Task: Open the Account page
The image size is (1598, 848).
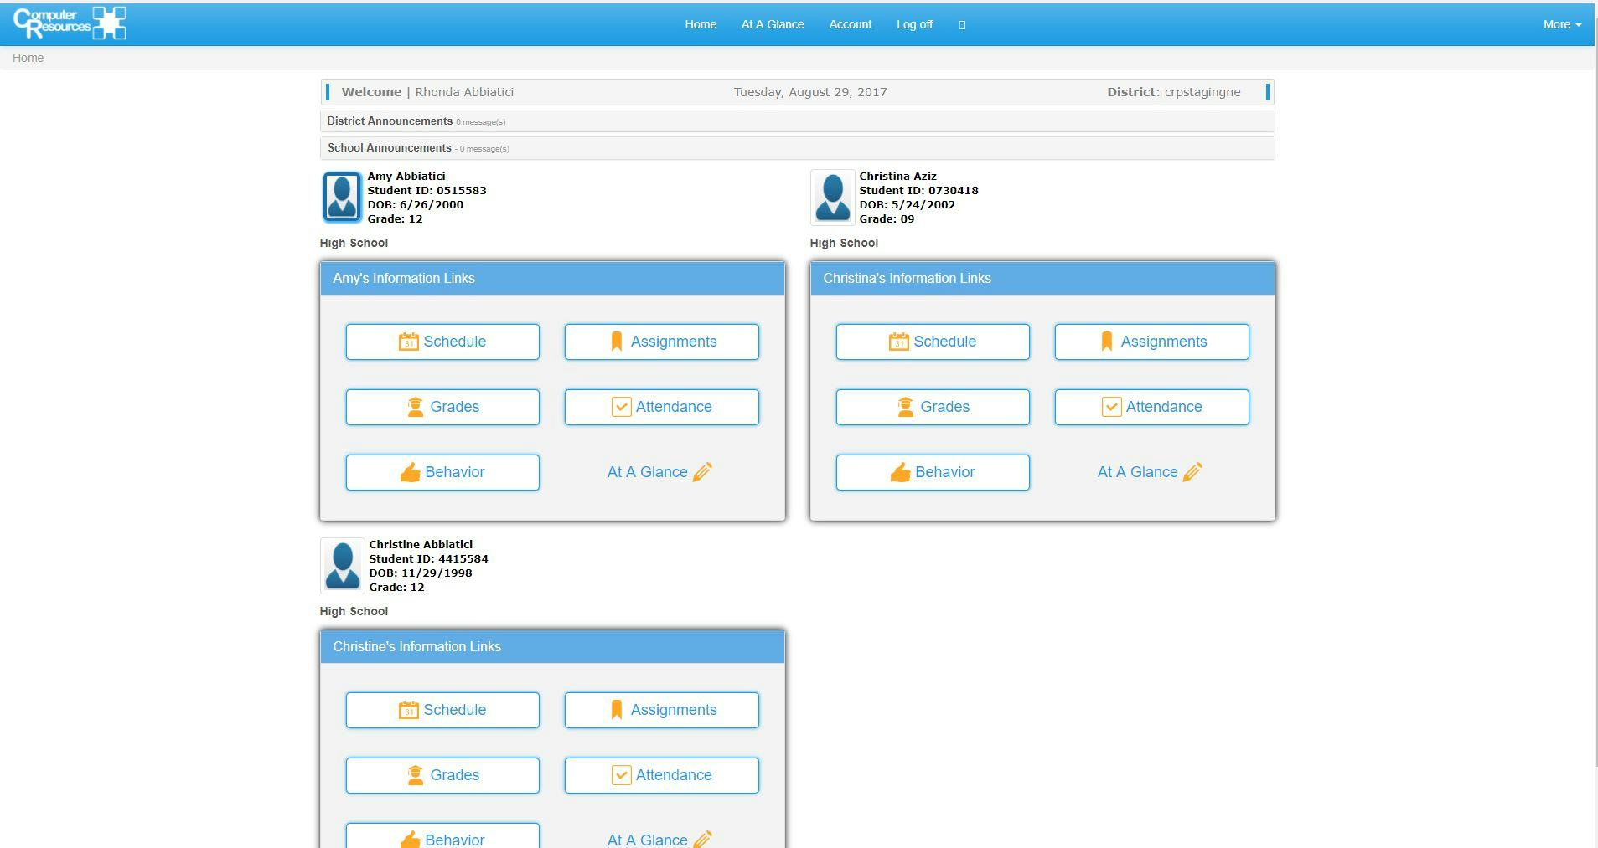Action: pos(850,24)
